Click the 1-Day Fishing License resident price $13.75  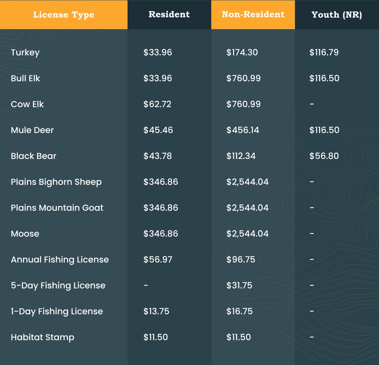click(156, 311)
